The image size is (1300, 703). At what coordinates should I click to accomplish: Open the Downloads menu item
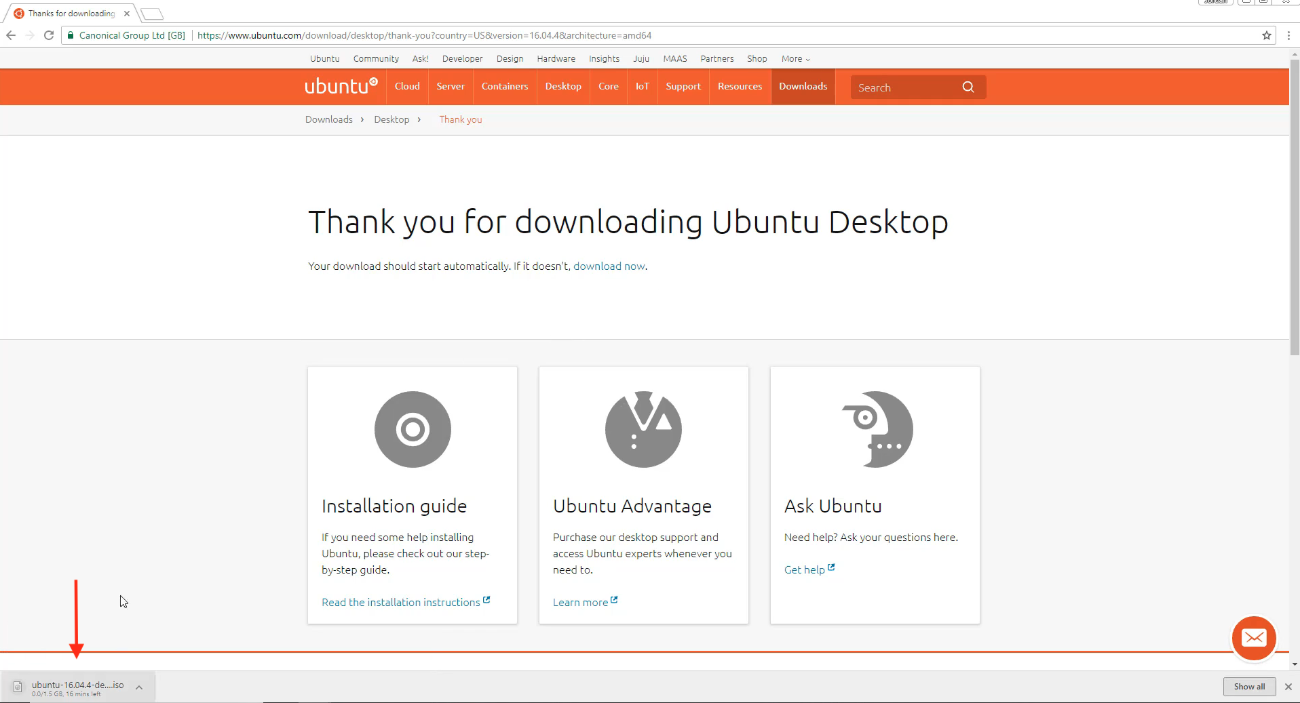pos(803,87)
